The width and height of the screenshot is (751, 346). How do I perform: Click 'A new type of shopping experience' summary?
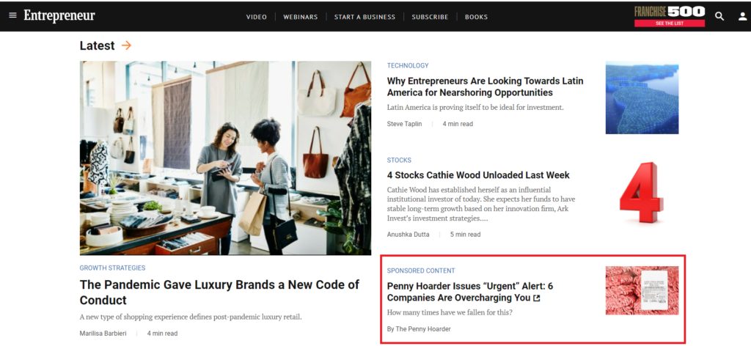tap(191, 317)
